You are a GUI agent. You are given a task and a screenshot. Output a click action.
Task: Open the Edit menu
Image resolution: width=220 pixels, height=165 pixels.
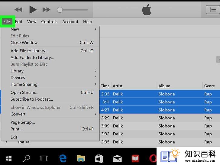tap(19, 22)
